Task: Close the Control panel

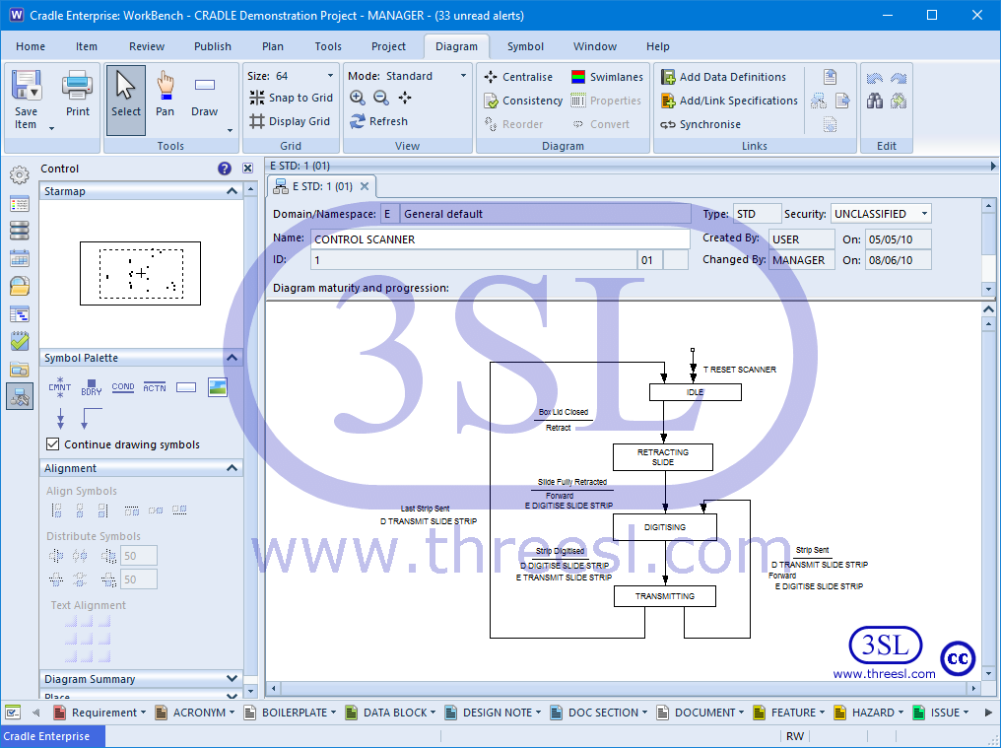Action: (247, 169)
